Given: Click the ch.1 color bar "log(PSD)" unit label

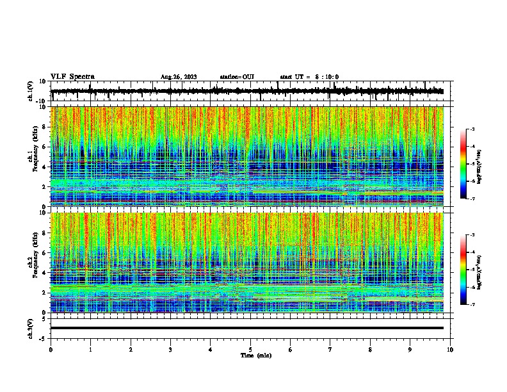Looking at the screenshot, I should pyautogui.click(x=479, y=167).
